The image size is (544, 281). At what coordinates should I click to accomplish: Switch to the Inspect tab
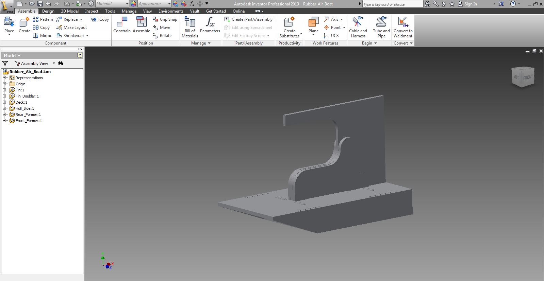pyautogui.click(x=92, y=11)
